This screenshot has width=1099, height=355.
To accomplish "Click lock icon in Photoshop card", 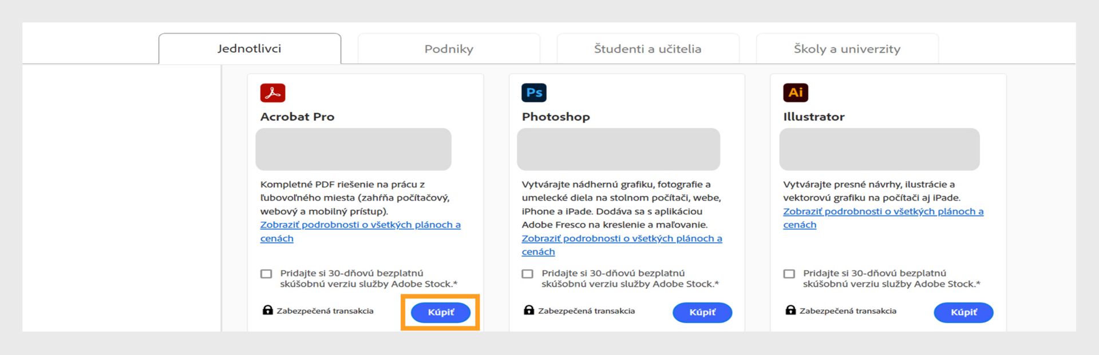I will pyautogui.click(x=529, y=310).
